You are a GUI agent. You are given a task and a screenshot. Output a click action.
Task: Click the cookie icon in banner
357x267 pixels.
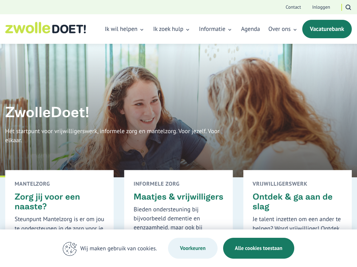(70, 249)
